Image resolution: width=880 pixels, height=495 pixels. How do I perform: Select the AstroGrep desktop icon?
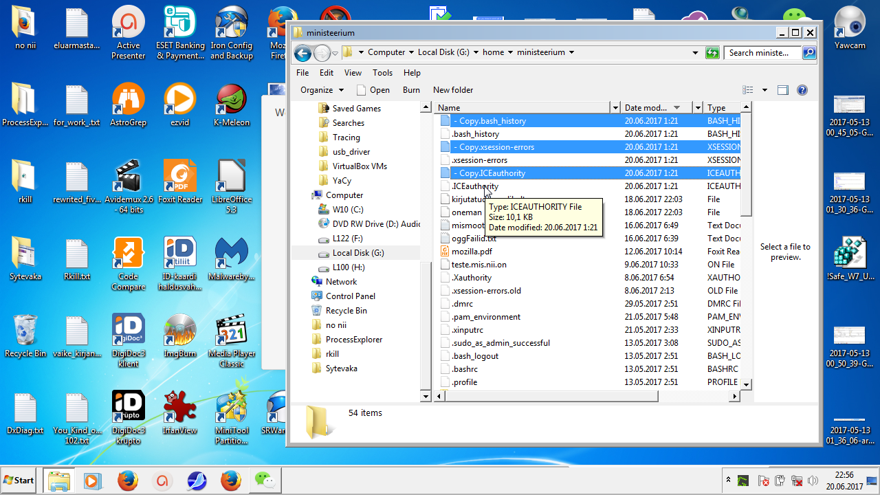coord(128,105)
